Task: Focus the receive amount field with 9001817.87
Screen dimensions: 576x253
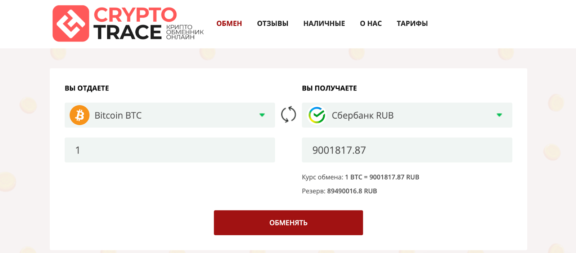Action: pos(407,150)
